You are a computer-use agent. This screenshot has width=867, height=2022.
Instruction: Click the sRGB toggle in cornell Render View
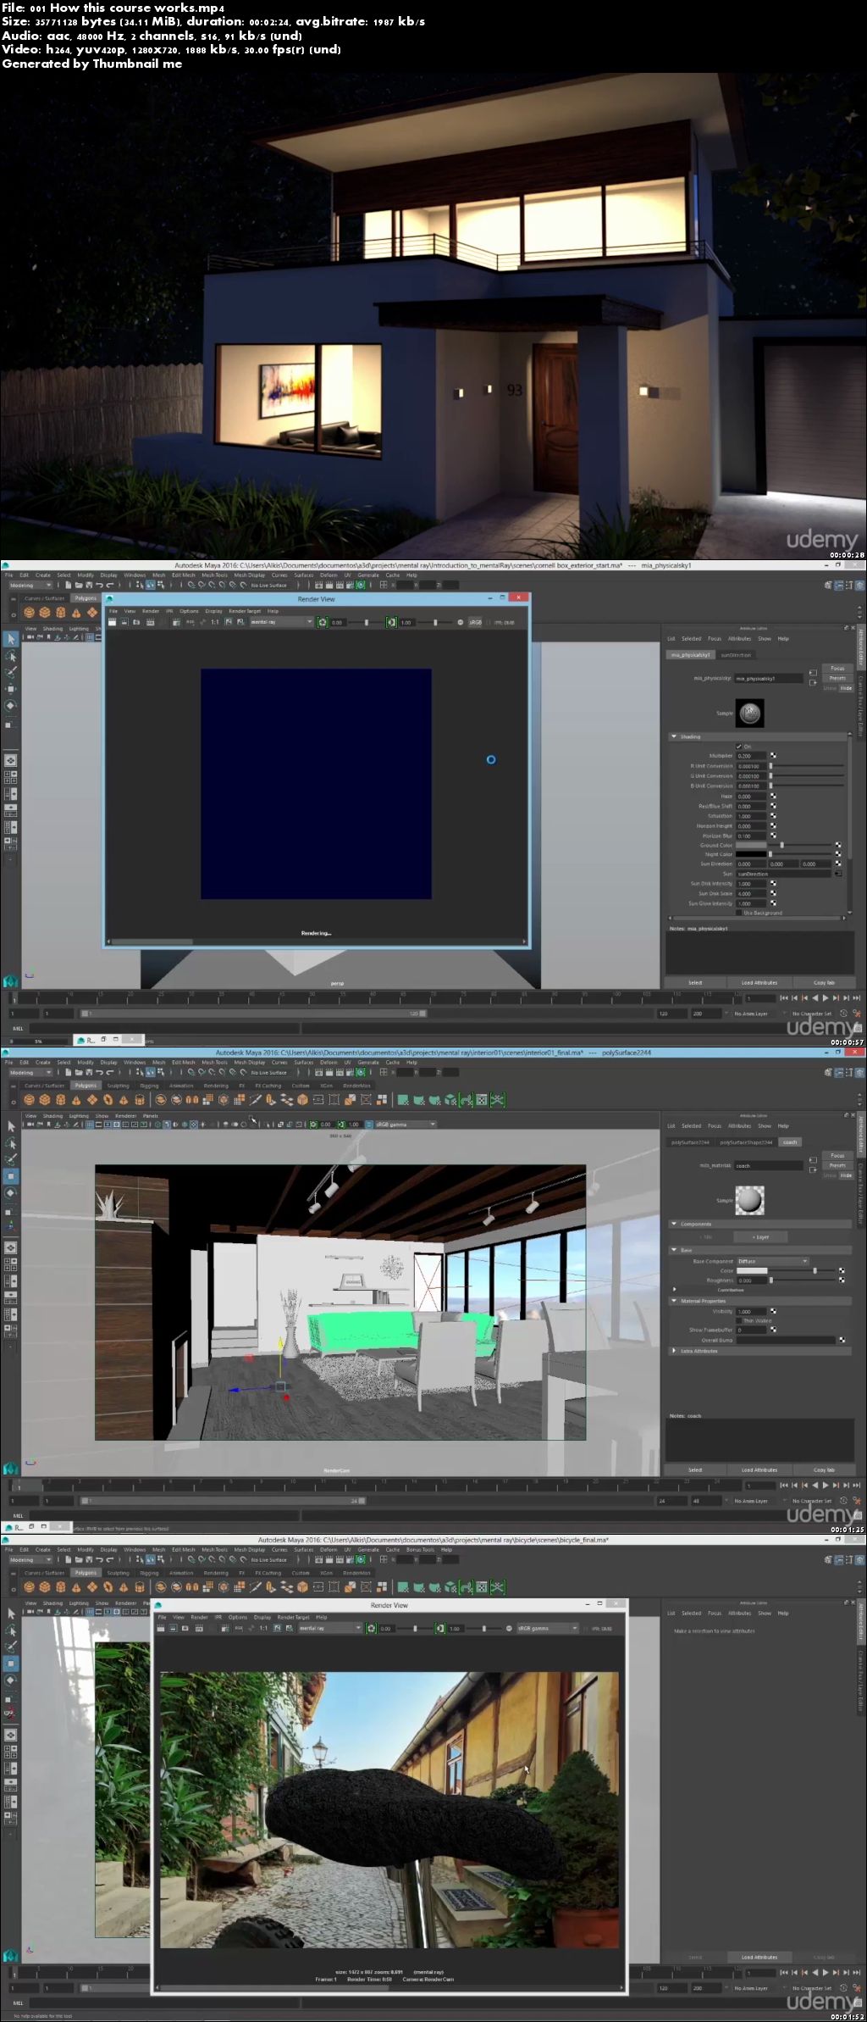475,622
